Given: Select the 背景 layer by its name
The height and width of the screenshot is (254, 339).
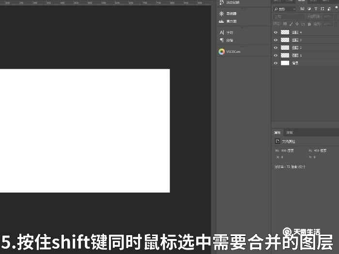Looking at the screenshot, I should pos(295,63).
